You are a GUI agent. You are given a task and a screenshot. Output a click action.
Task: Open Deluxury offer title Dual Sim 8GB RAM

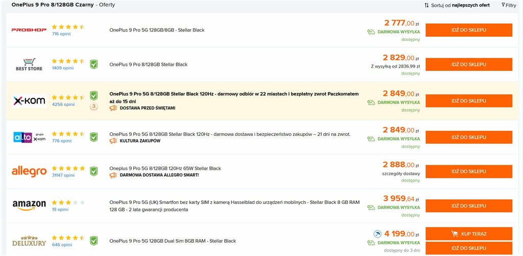click(x=173, y=241)
